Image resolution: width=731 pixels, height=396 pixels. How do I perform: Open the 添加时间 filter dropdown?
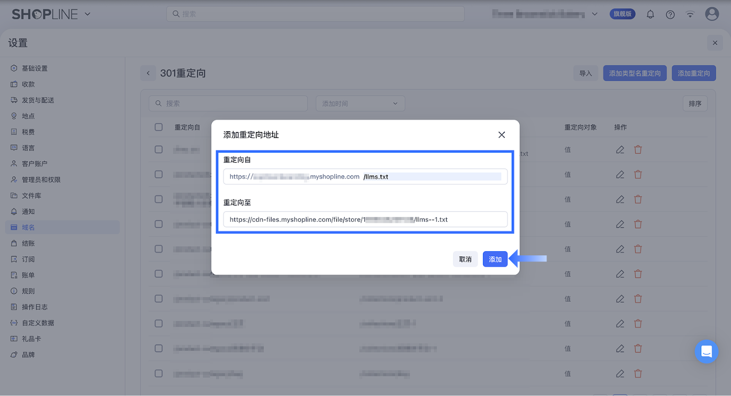pyautogui.click(x=360, y=104)
